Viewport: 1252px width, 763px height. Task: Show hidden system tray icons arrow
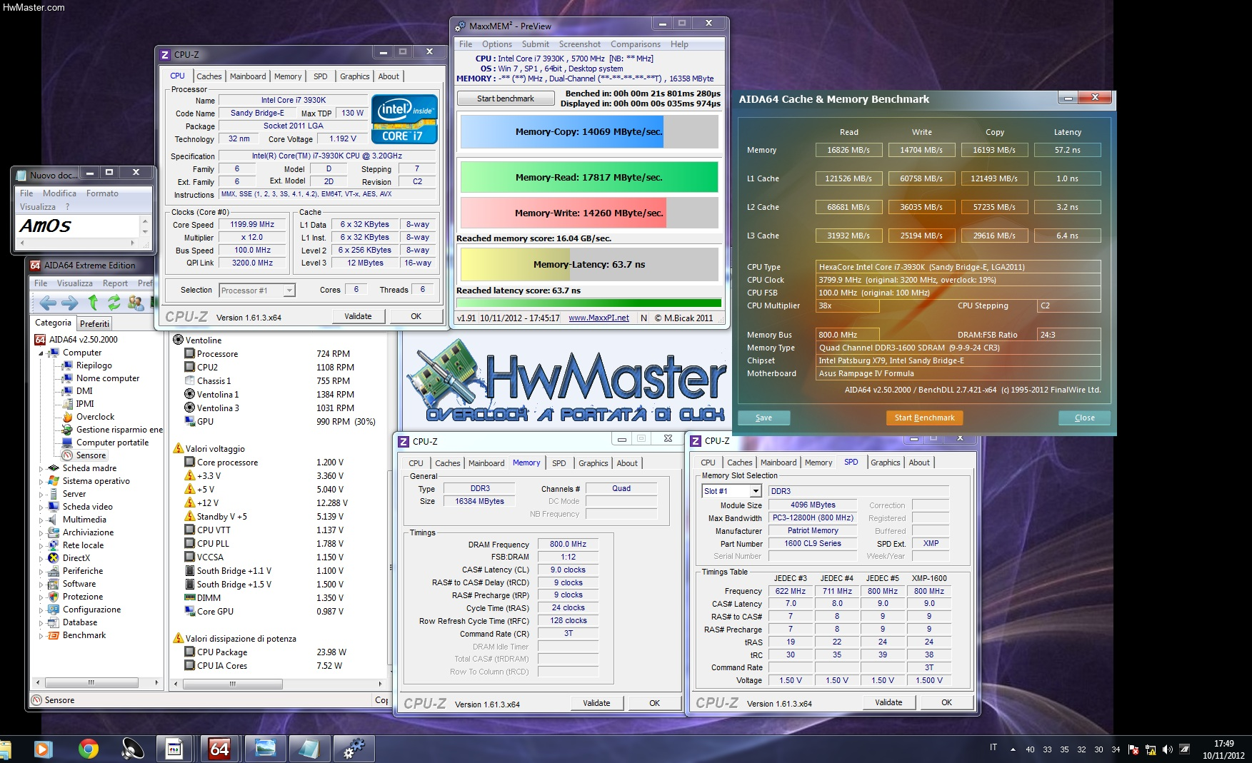pos(1012,749)
